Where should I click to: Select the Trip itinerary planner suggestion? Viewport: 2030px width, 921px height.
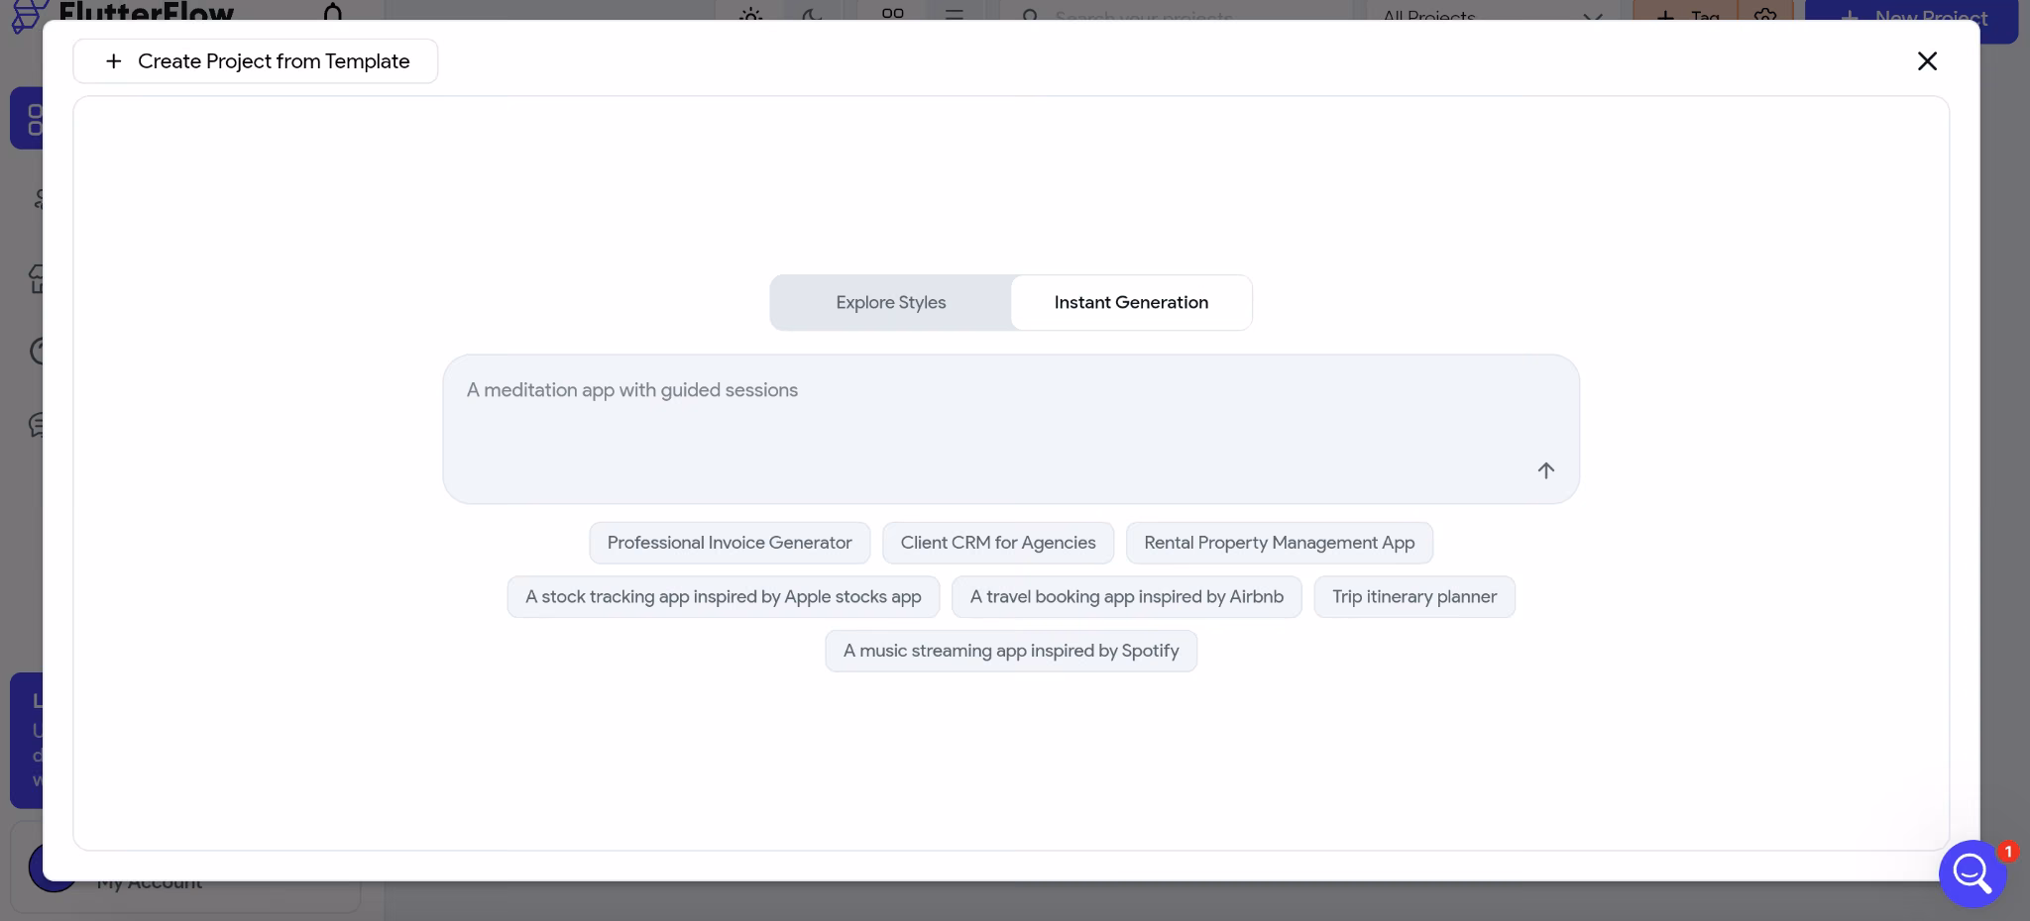[1414, 597]
